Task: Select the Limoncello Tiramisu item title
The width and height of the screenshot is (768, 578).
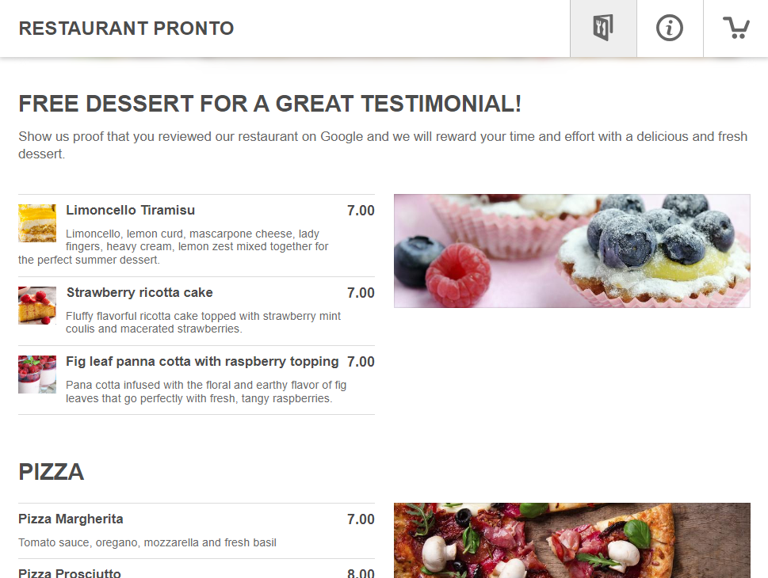Action: point(130,210)
